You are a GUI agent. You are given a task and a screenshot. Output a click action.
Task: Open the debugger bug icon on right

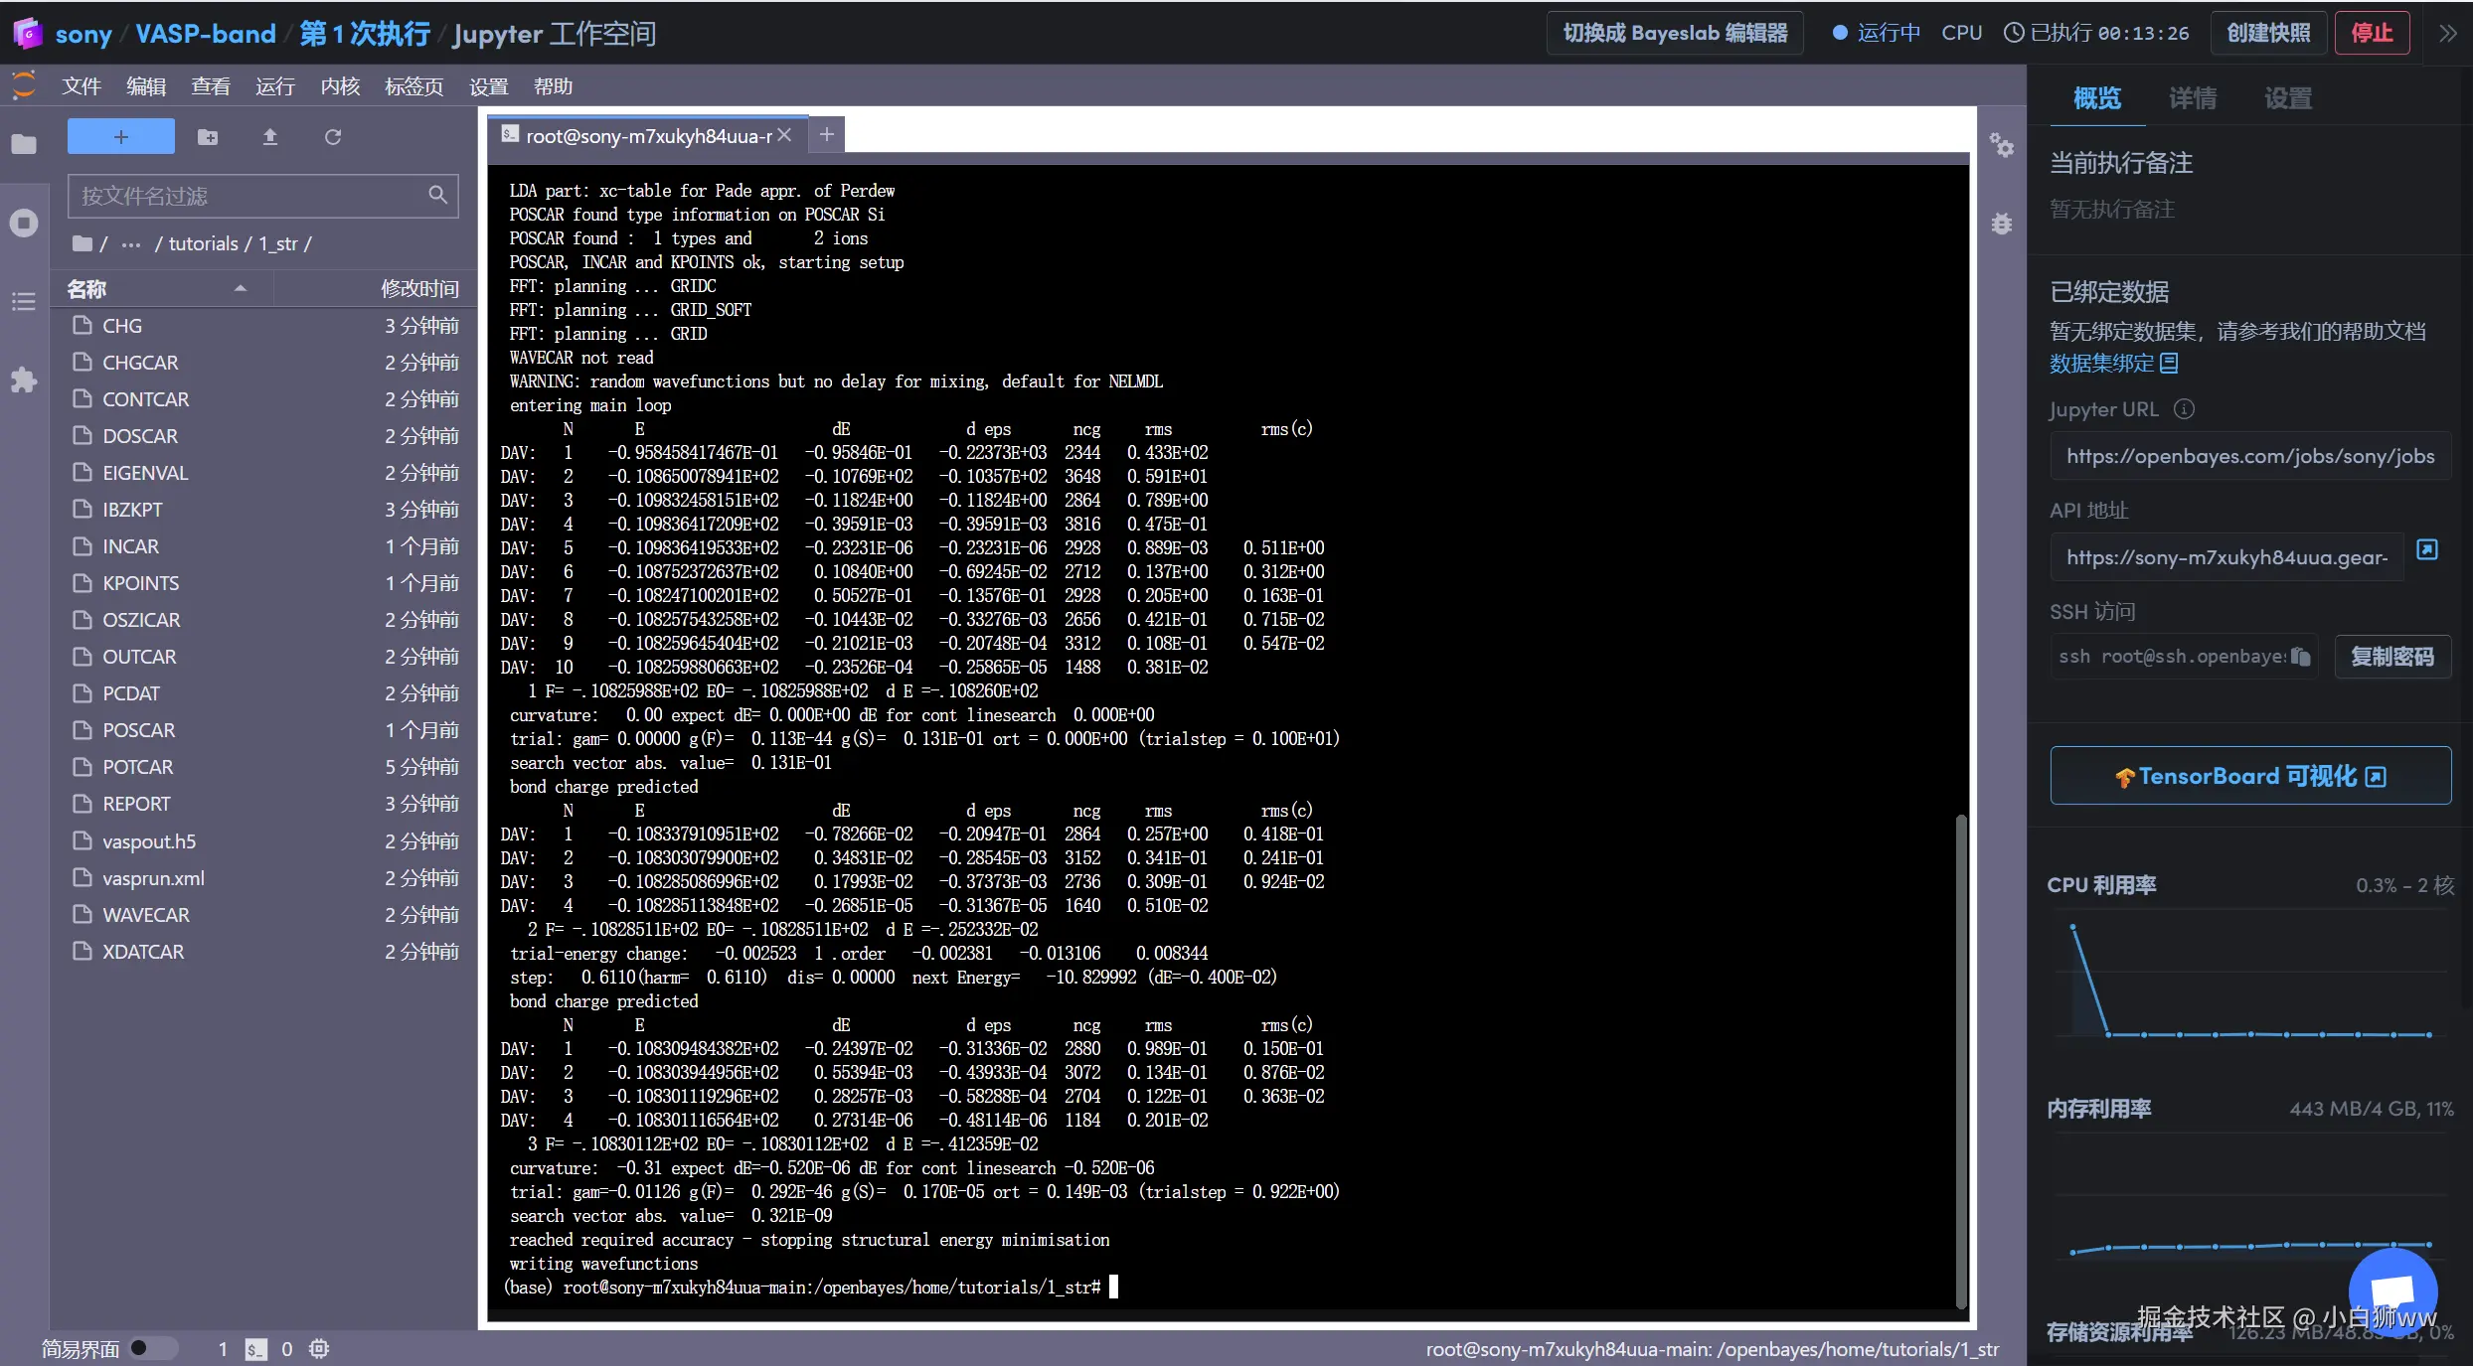point(2002,224)
